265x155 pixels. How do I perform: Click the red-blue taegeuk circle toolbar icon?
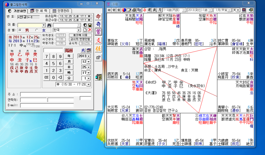click(x=124, y=10)
